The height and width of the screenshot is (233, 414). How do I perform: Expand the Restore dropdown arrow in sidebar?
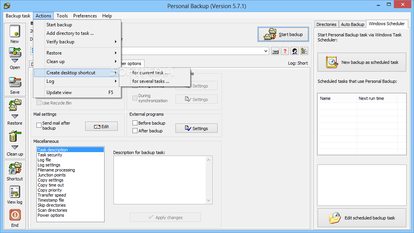15,116
